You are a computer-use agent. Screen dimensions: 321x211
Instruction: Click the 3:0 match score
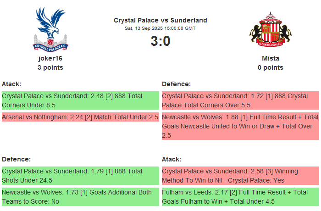point(160,41)
